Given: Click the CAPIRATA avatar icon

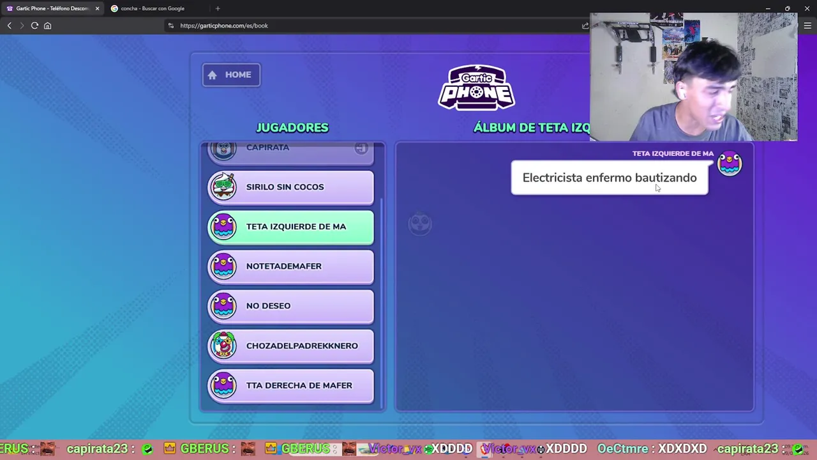Looking at the screenshot, I should pos(223,151).
